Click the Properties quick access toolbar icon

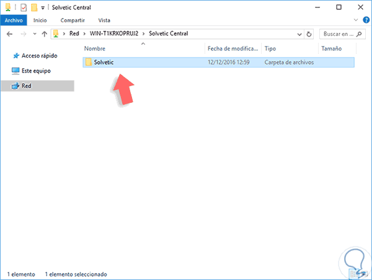click(x=24, y=7)
